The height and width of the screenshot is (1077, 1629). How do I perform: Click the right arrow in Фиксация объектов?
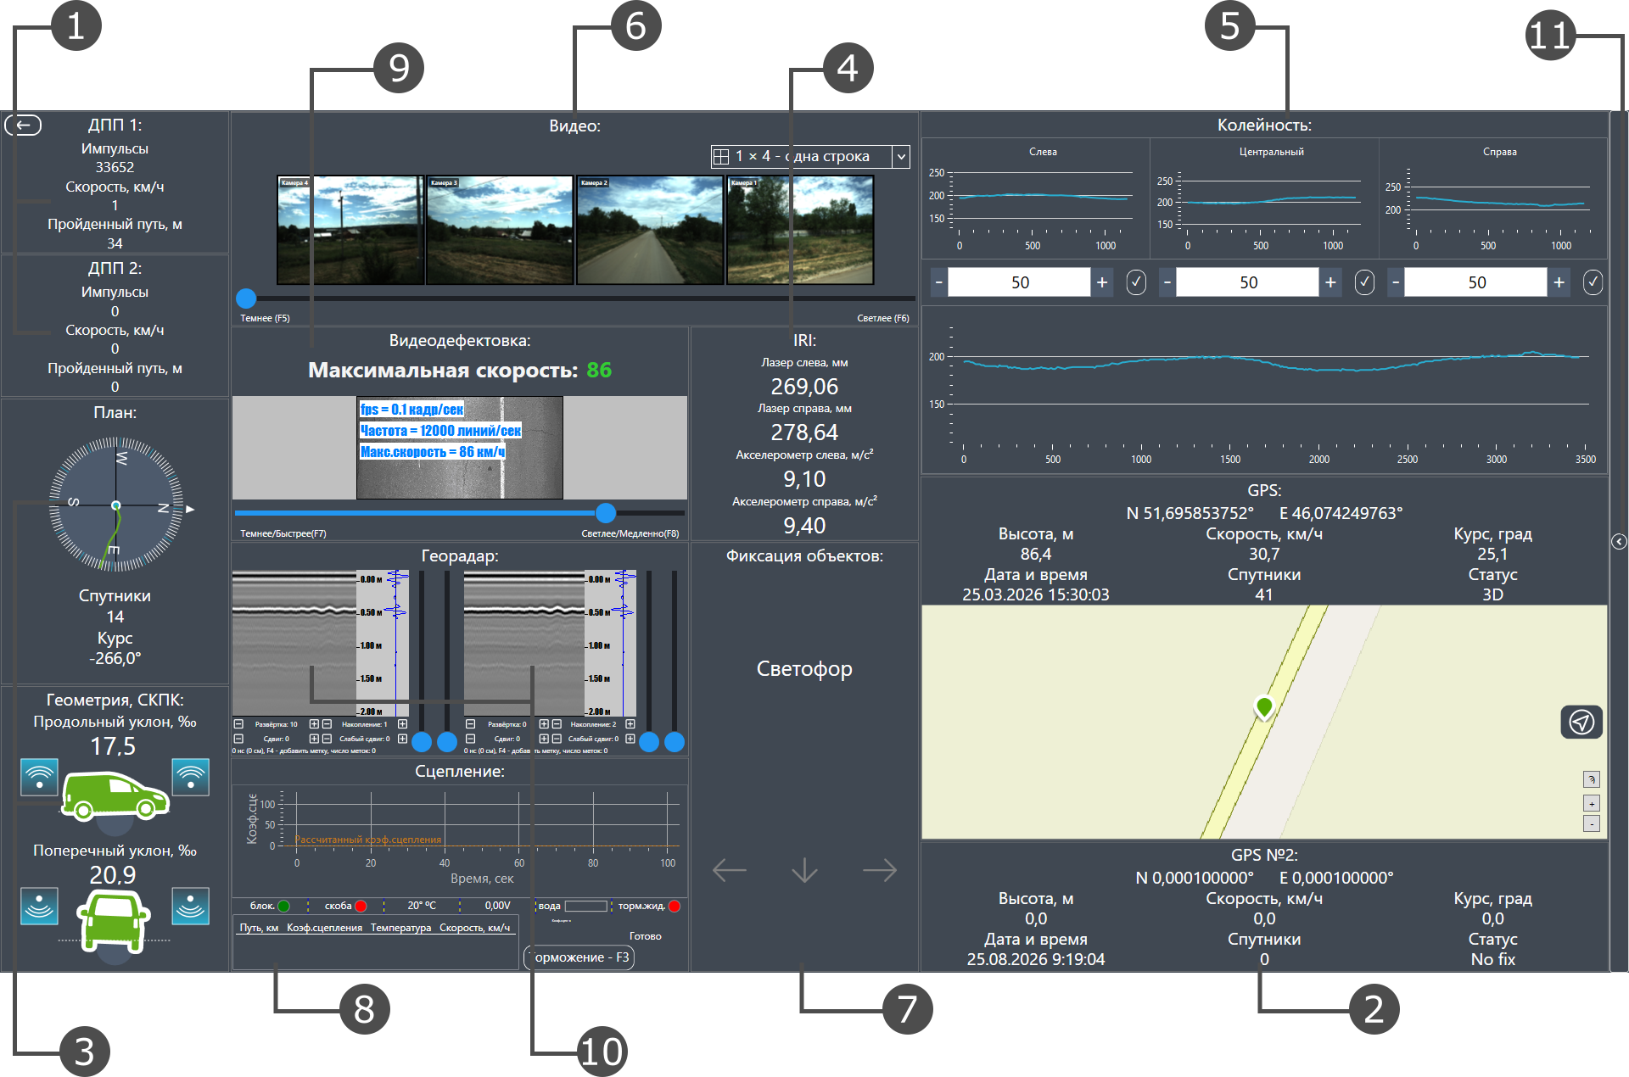[880, 870]
